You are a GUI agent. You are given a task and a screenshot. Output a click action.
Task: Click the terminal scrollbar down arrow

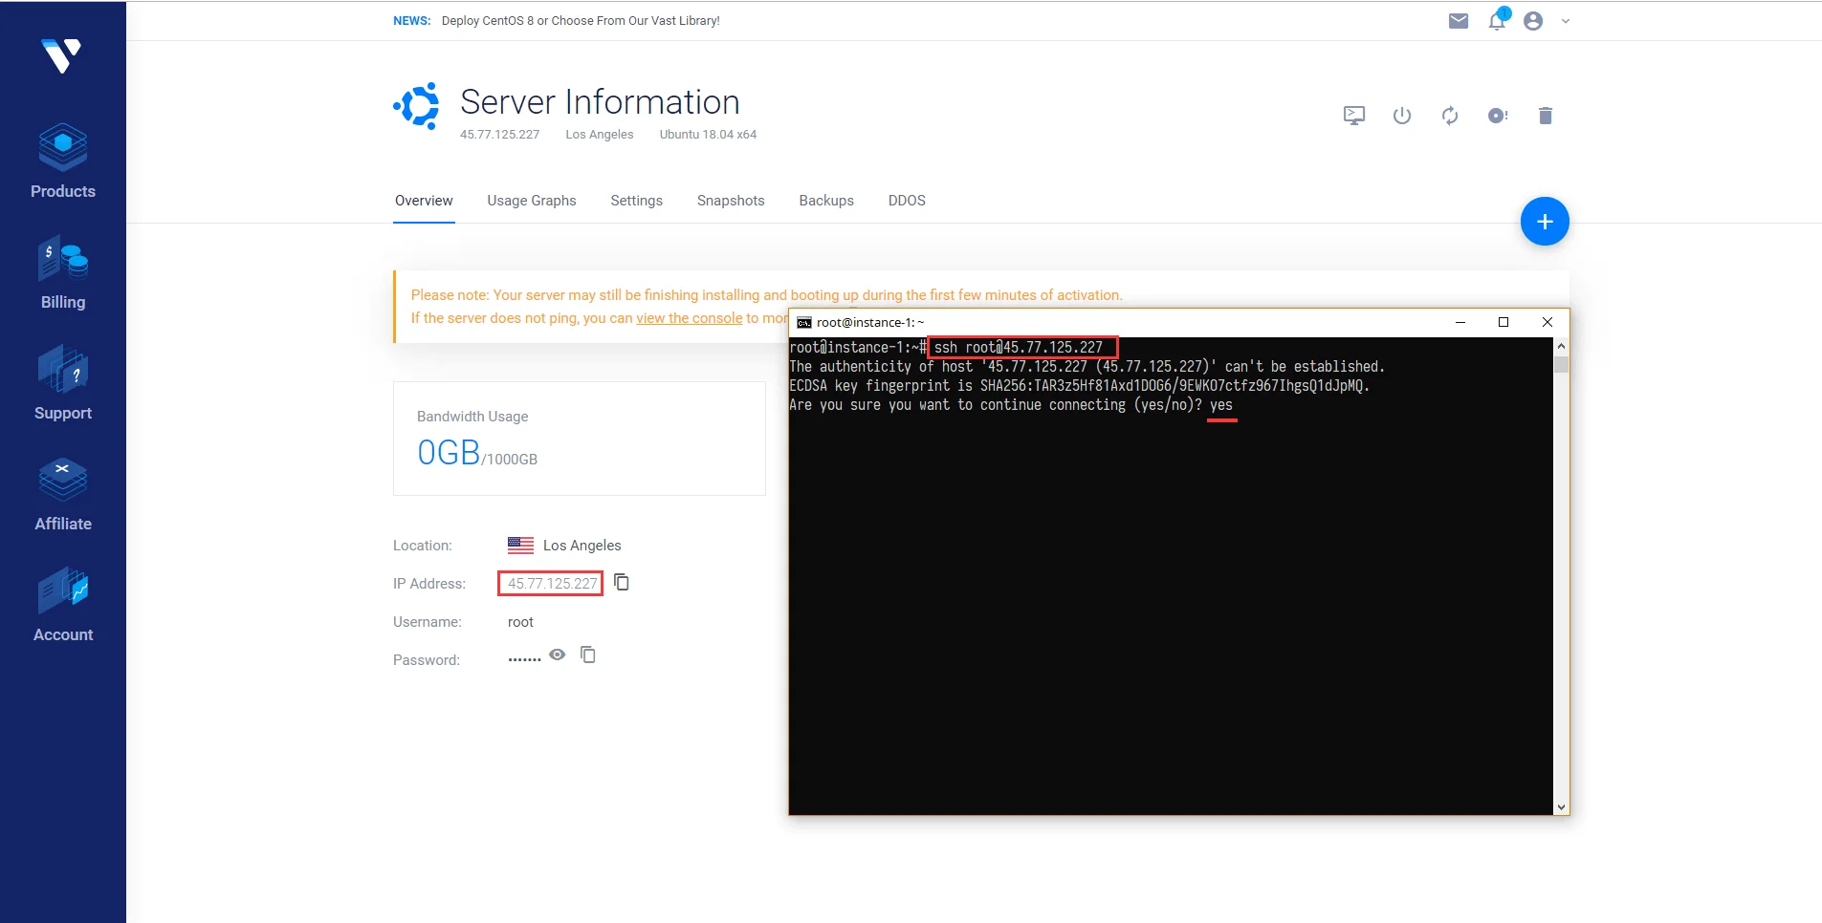tap(1561, 807)
